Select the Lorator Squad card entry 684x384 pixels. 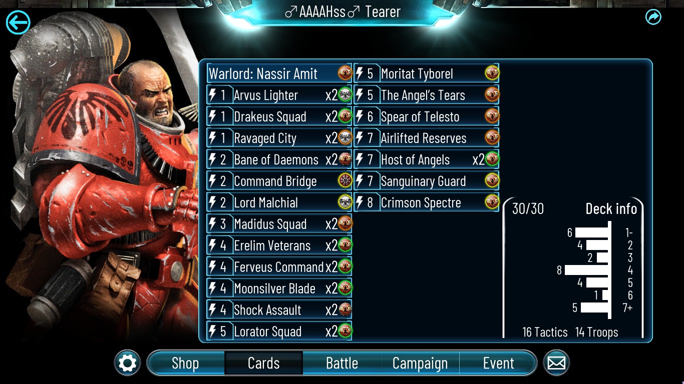279,331
